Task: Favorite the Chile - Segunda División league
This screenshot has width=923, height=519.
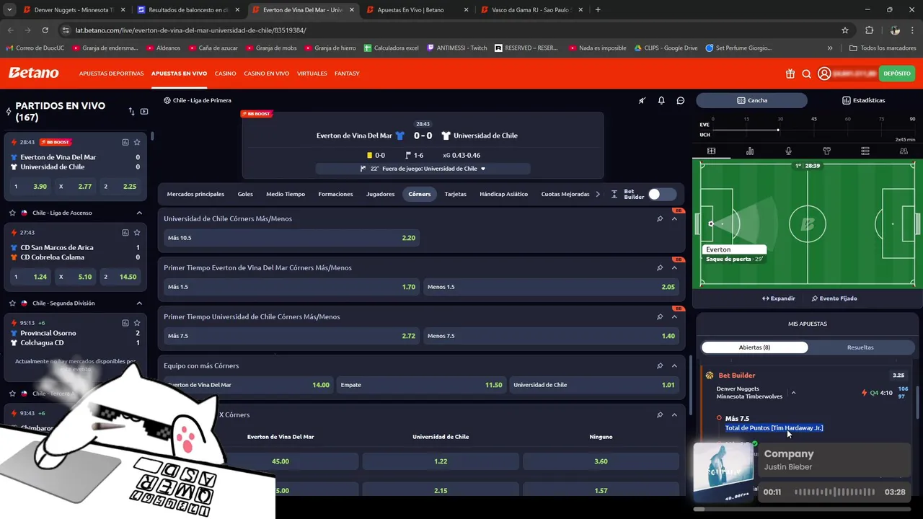Action: (12, 303)
